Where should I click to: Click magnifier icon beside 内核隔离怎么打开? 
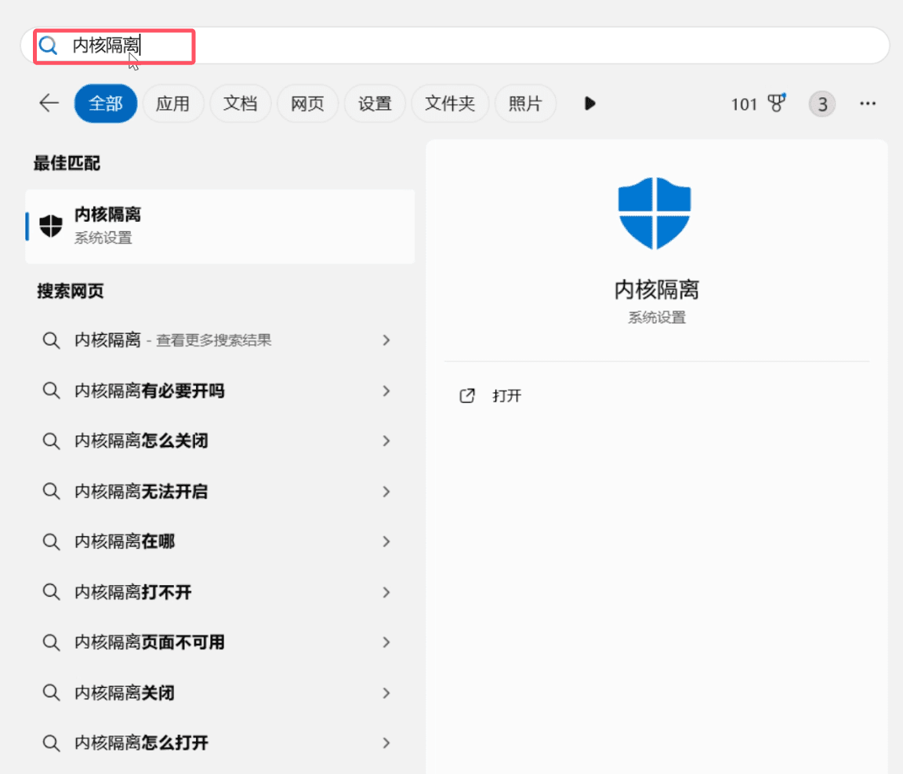click(x=51, y=743)
